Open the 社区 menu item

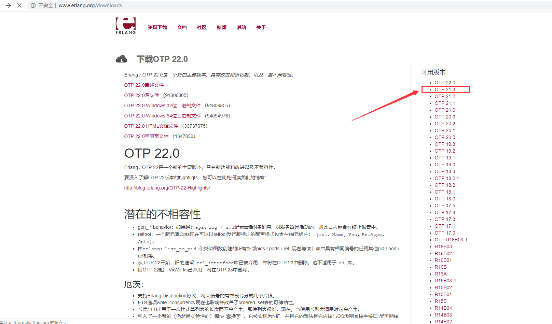[x=202, y=27]
